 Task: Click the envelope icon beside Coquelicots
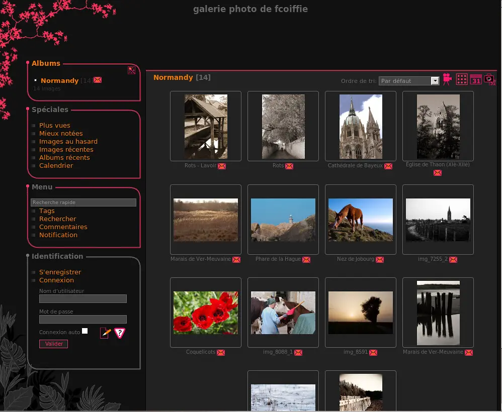pyautogui.click(x=221, y=353)
